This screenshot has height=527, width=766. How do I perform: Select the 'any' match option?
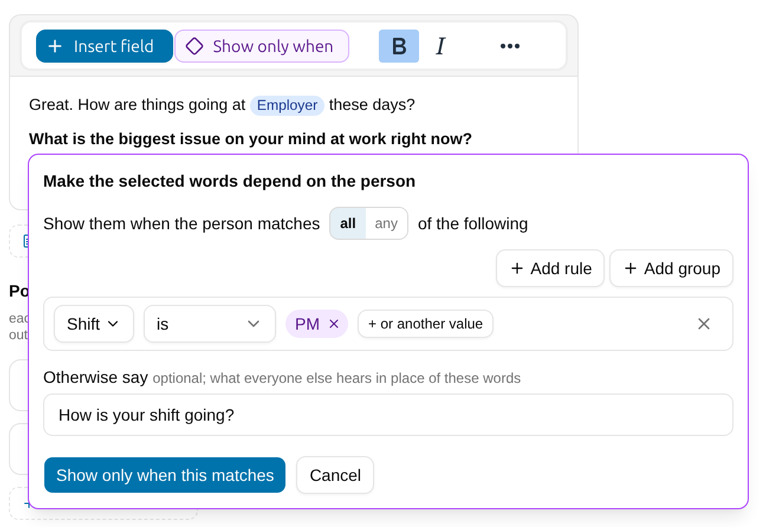[387, 223]
